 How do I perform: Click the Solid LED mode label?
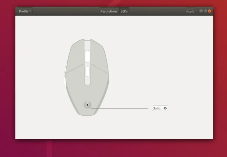pyautogui.click(x=157, y=108)
